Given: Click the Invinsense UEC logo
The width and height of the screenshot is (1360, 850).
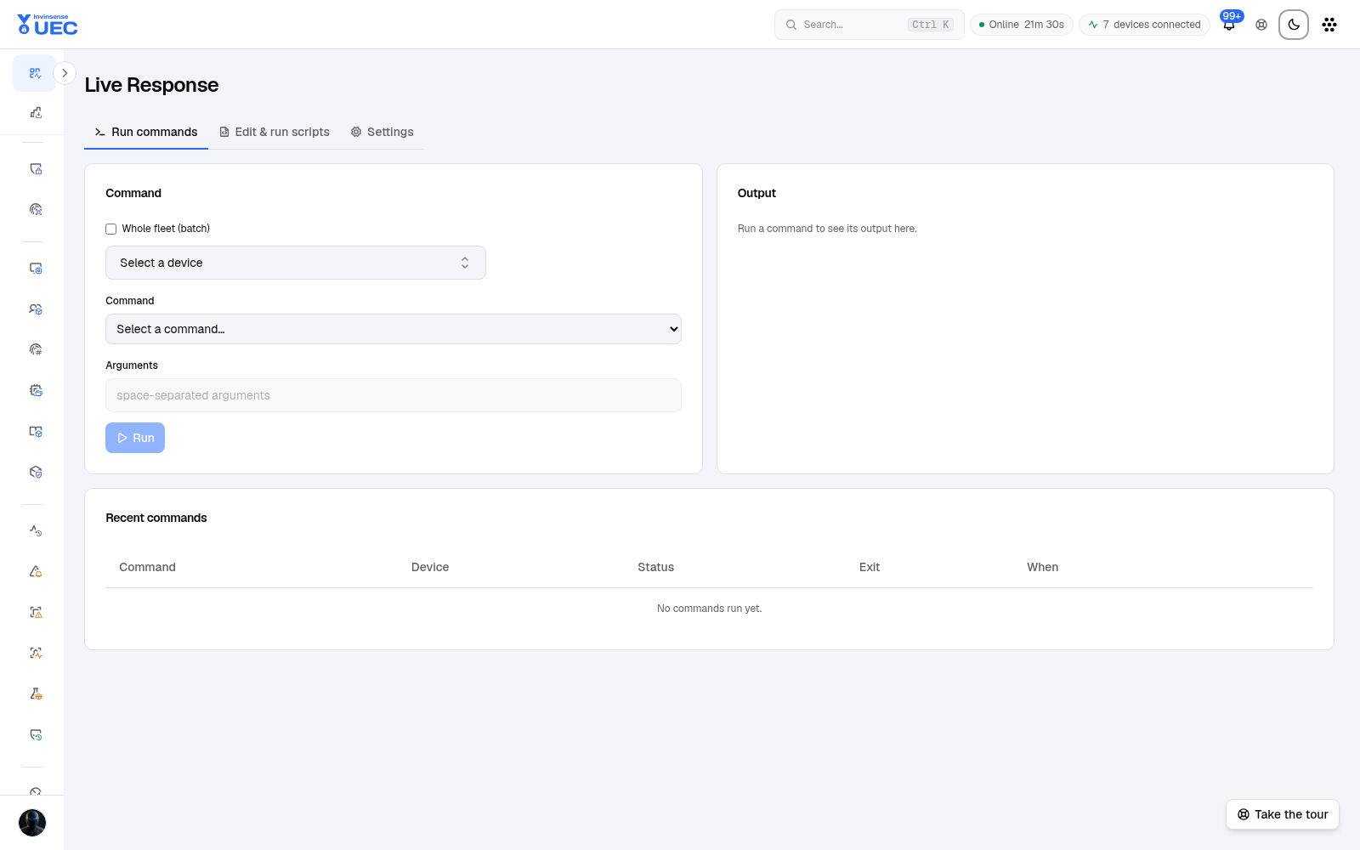Looking at the screenshot, I should (x=48, y=25).
